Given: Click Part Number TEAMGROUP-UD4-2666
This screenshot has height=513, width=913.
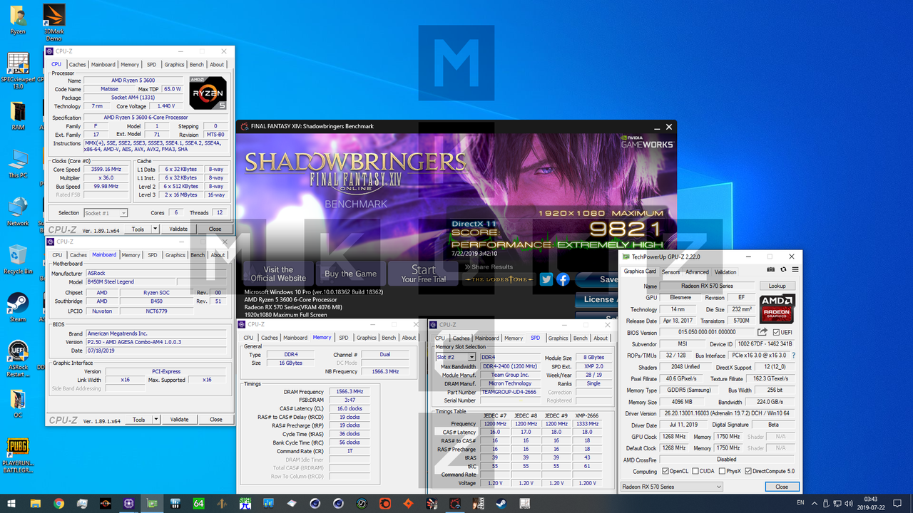Looking at the screenshot, I should pyautogui.click(x=509, y=393).
